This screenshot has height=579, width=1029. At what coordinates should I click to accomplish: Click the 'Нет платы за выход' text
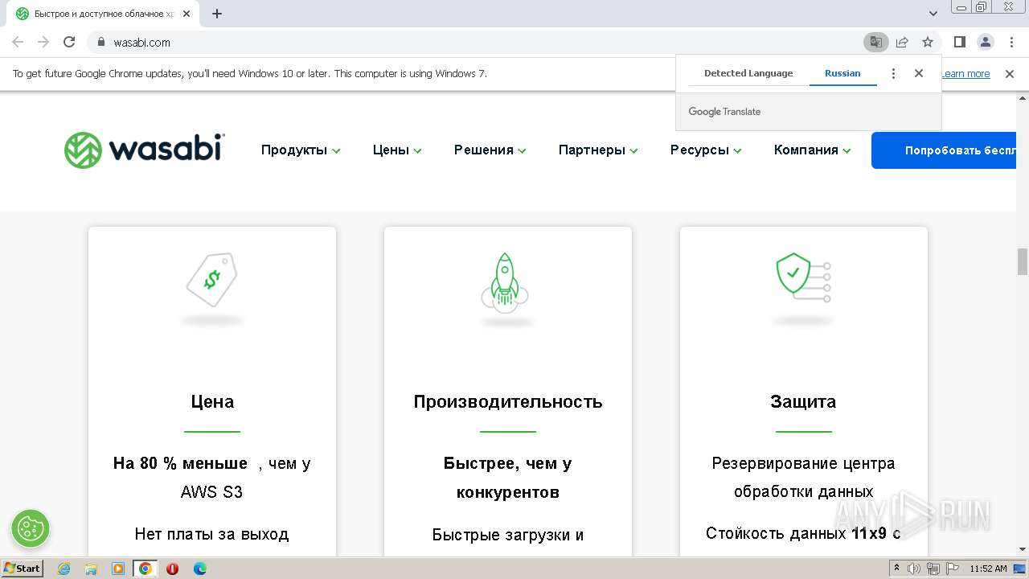pyautogui.click(x=211, y=534)
